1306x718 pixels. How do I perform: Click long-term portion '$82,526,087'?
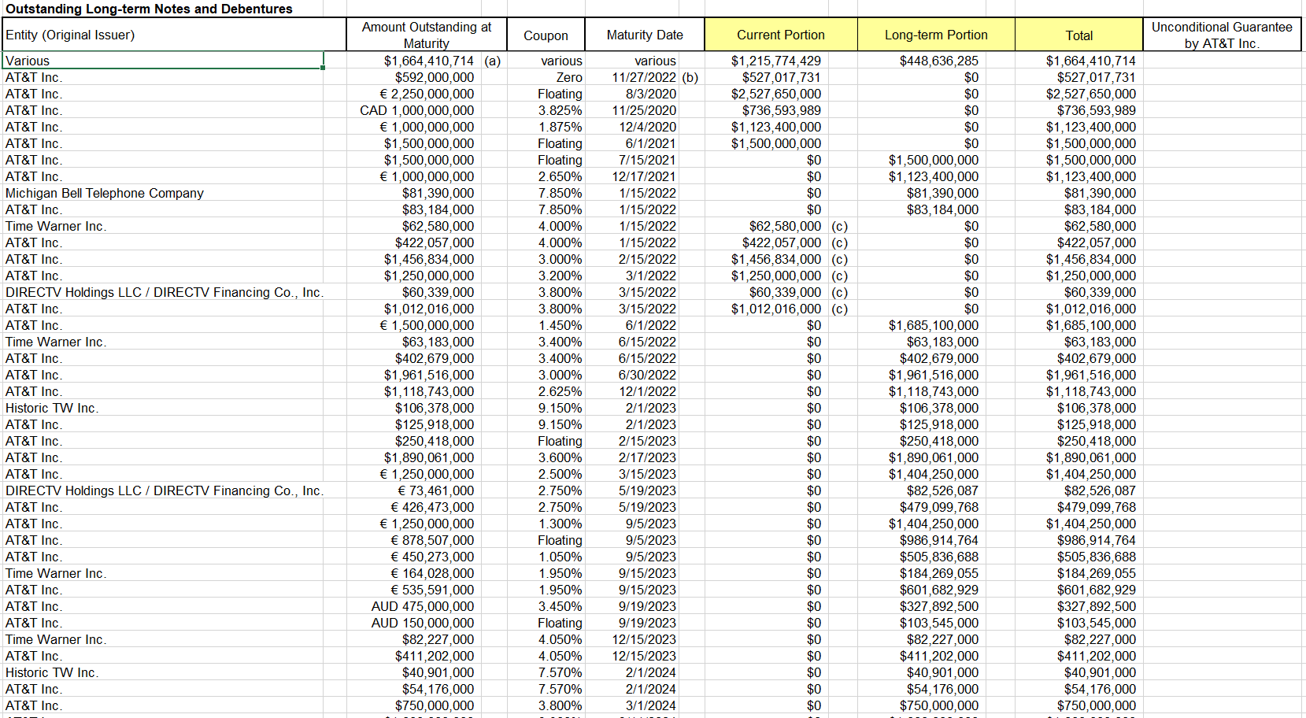coord(920,490)
